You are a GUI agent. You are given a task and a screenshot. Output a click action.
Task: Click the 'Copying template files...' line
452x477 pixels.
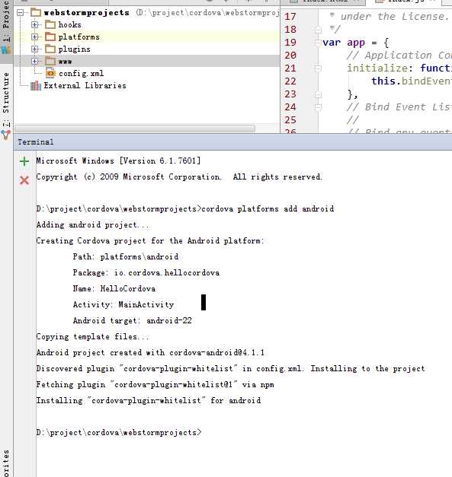93,337
